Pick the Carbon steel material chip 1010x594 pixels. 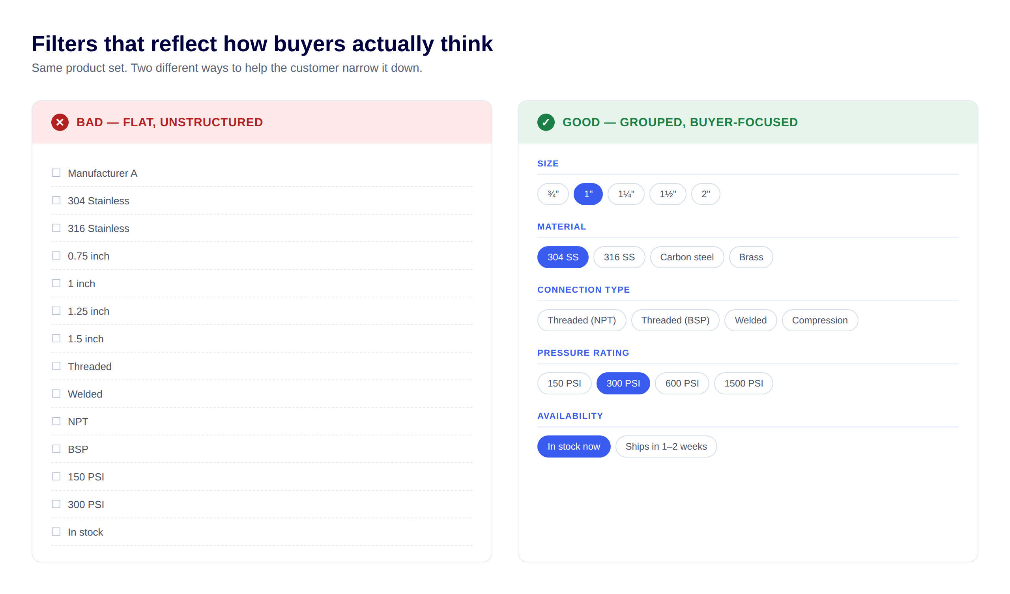tap(686, 257)
